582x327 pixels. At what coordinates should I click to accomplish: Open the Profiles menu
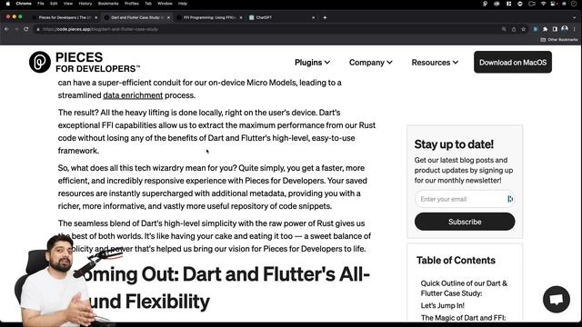click(131, 4)
